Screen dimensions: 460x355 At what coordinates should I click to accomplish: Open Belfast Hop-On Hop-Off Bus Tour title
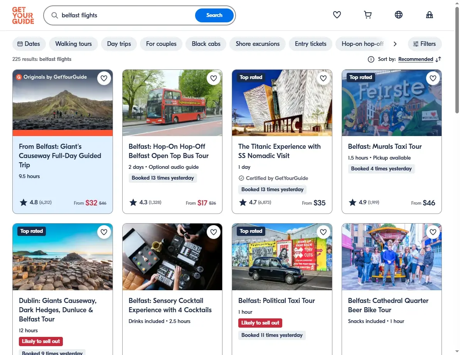pyautogui.click(x=168, y=151)
